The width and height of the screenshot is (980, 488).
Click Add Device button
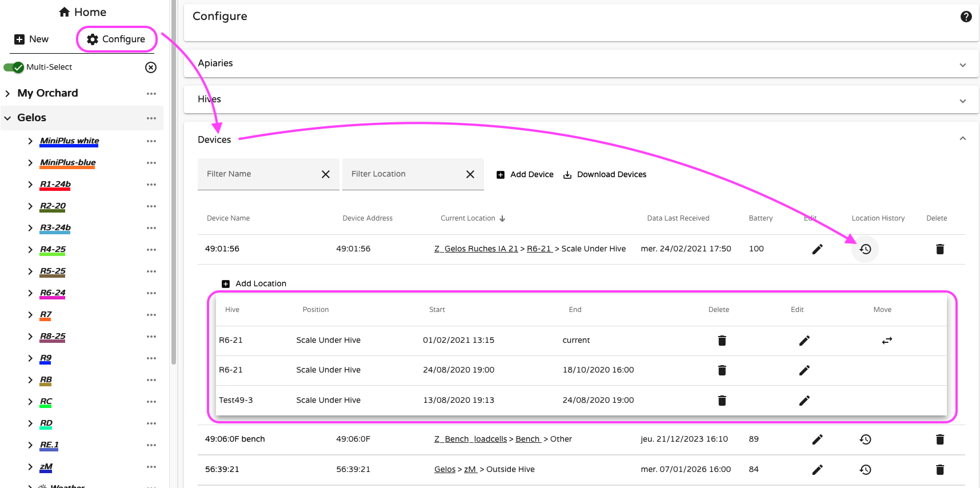click(x=525, y=175)
